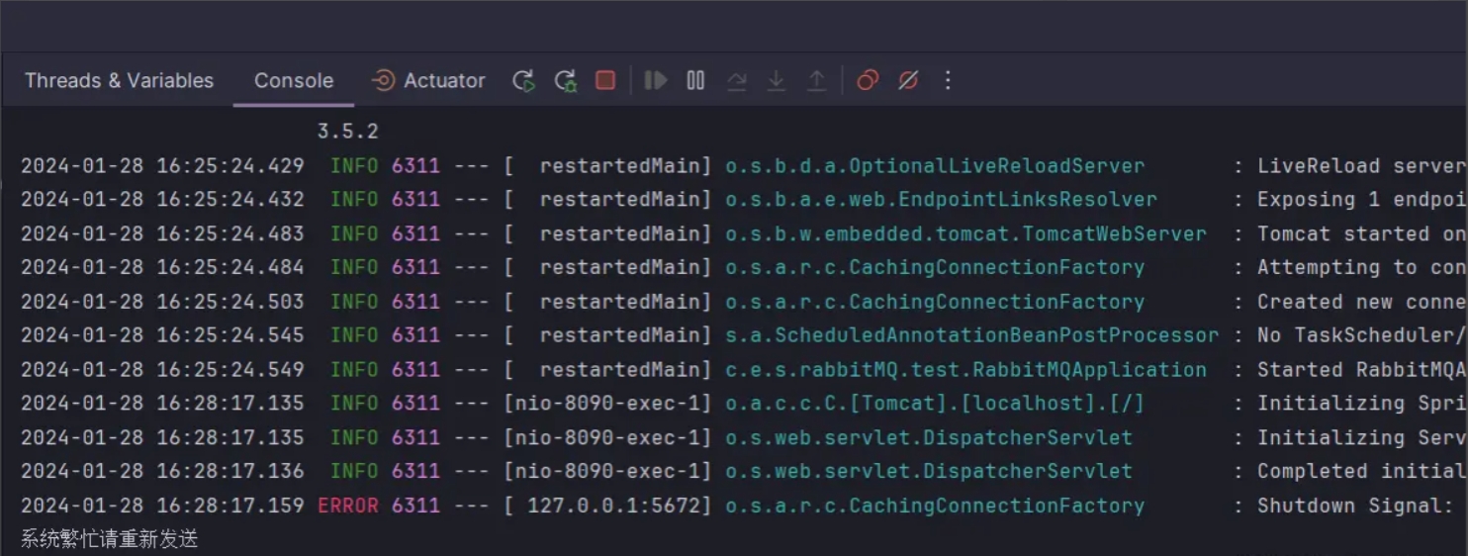Stop the running application with red square
Viewport: 1468px width, 556px height.
605,80
